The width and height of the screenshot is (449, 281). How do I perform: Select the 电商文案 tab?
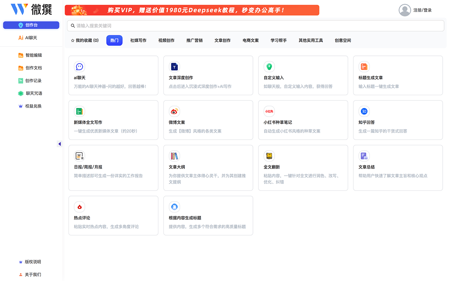click(x=250, y=40)
